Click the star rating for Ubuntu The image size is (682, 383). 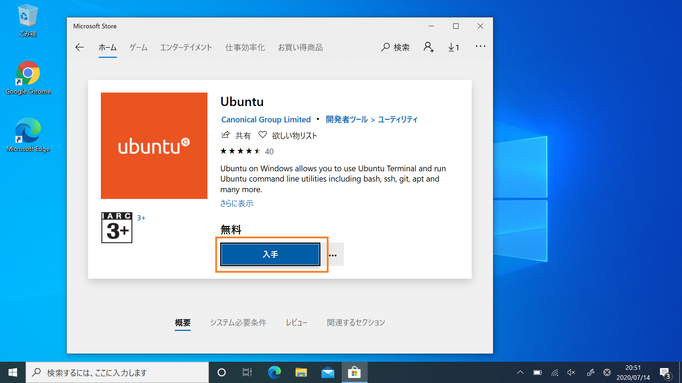240,151
